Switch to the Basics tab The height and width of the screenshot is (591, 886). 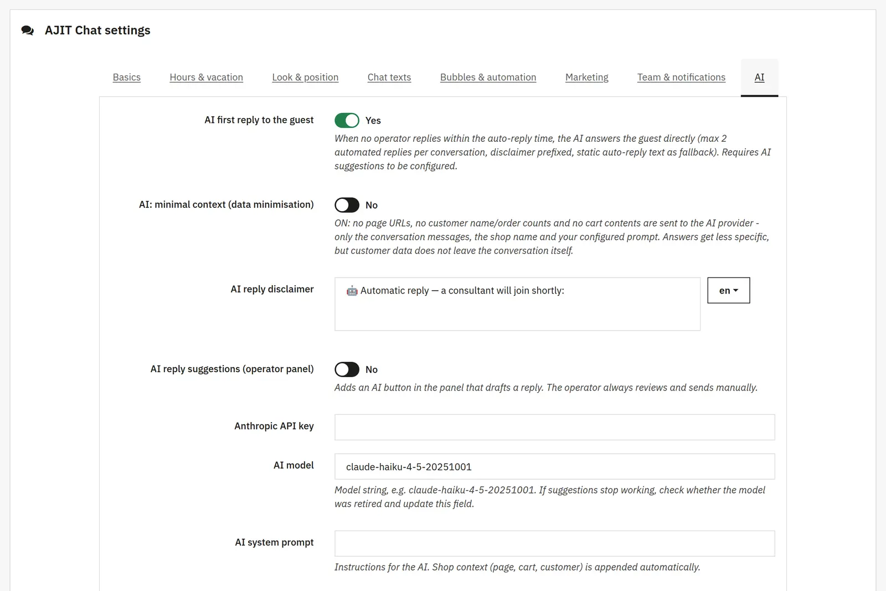tap(127, 78)
